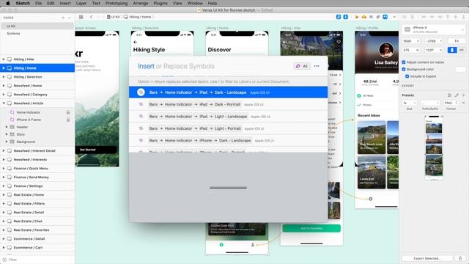Open toolbar overflow chevron menu
The image size is (469, 264).
click(x=394, y=17)
